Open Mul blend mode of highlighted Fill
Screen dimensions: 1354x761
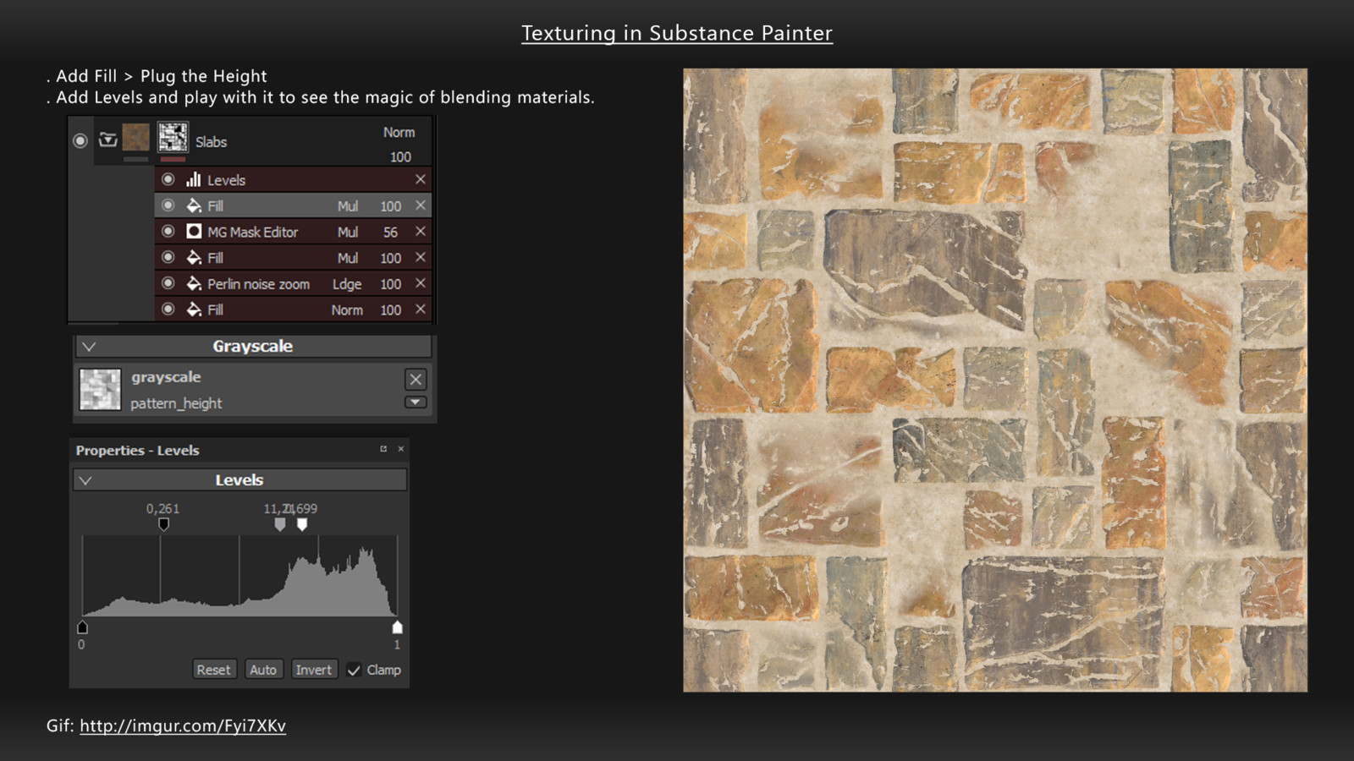(348, 206)
